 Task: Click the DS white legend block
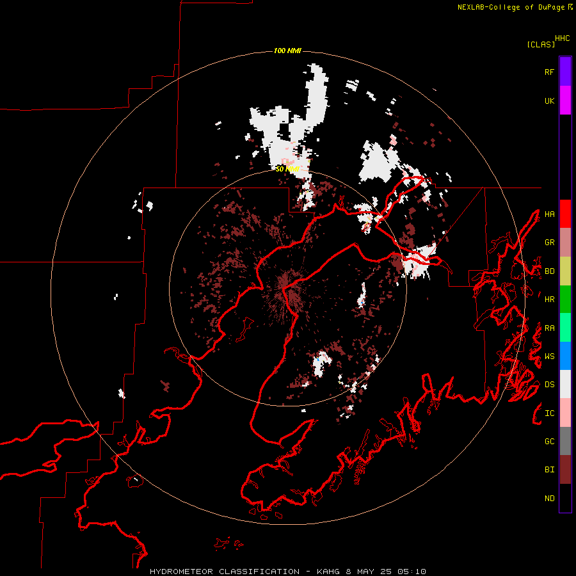pyautogui.click(x=565, y=384)
